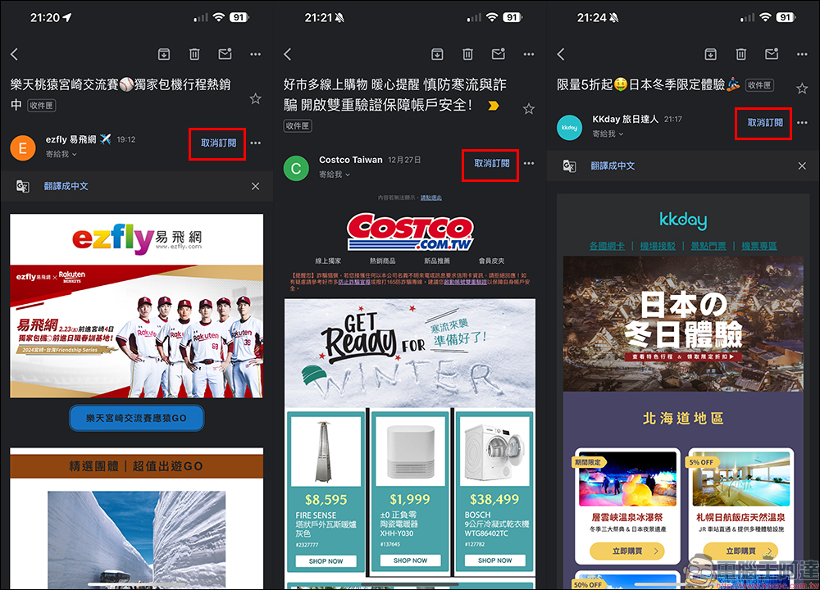Tap the 樂天宮崎交流賽應猿GO button
Viewport: 820px width, 590px height.
136,418
